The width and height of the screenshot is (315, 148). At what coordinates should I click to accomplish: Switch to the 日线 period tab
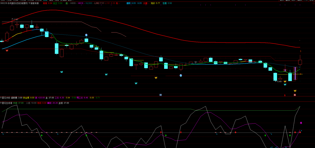[45, 1]
